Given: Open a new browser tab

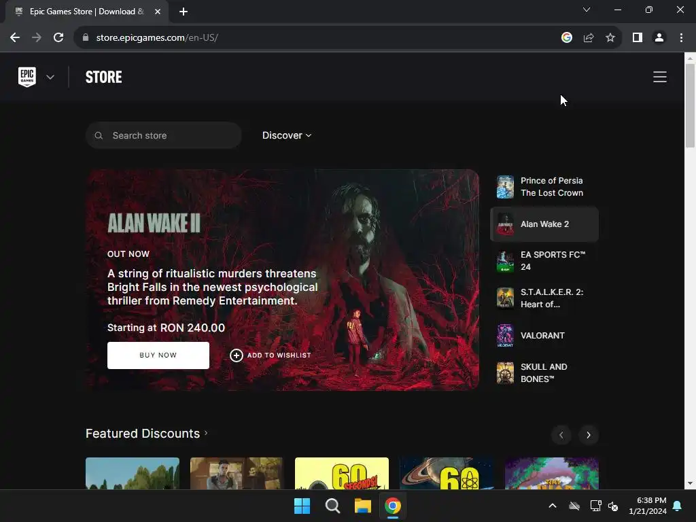Looking at the screenshot, I should pyautogui.click(x=184, y=12).
